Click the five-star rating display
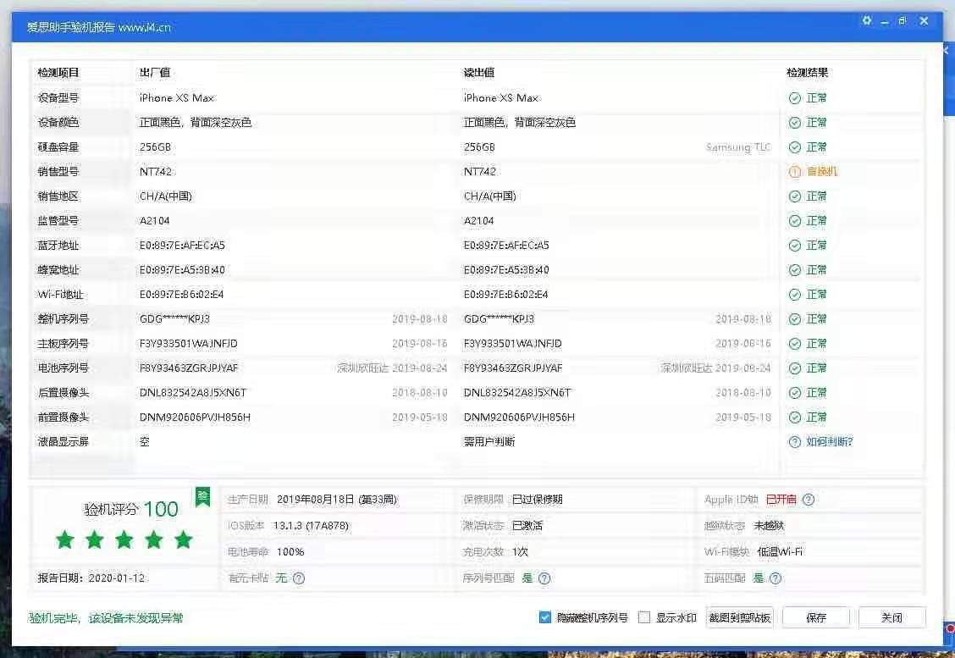 [124, 539]
